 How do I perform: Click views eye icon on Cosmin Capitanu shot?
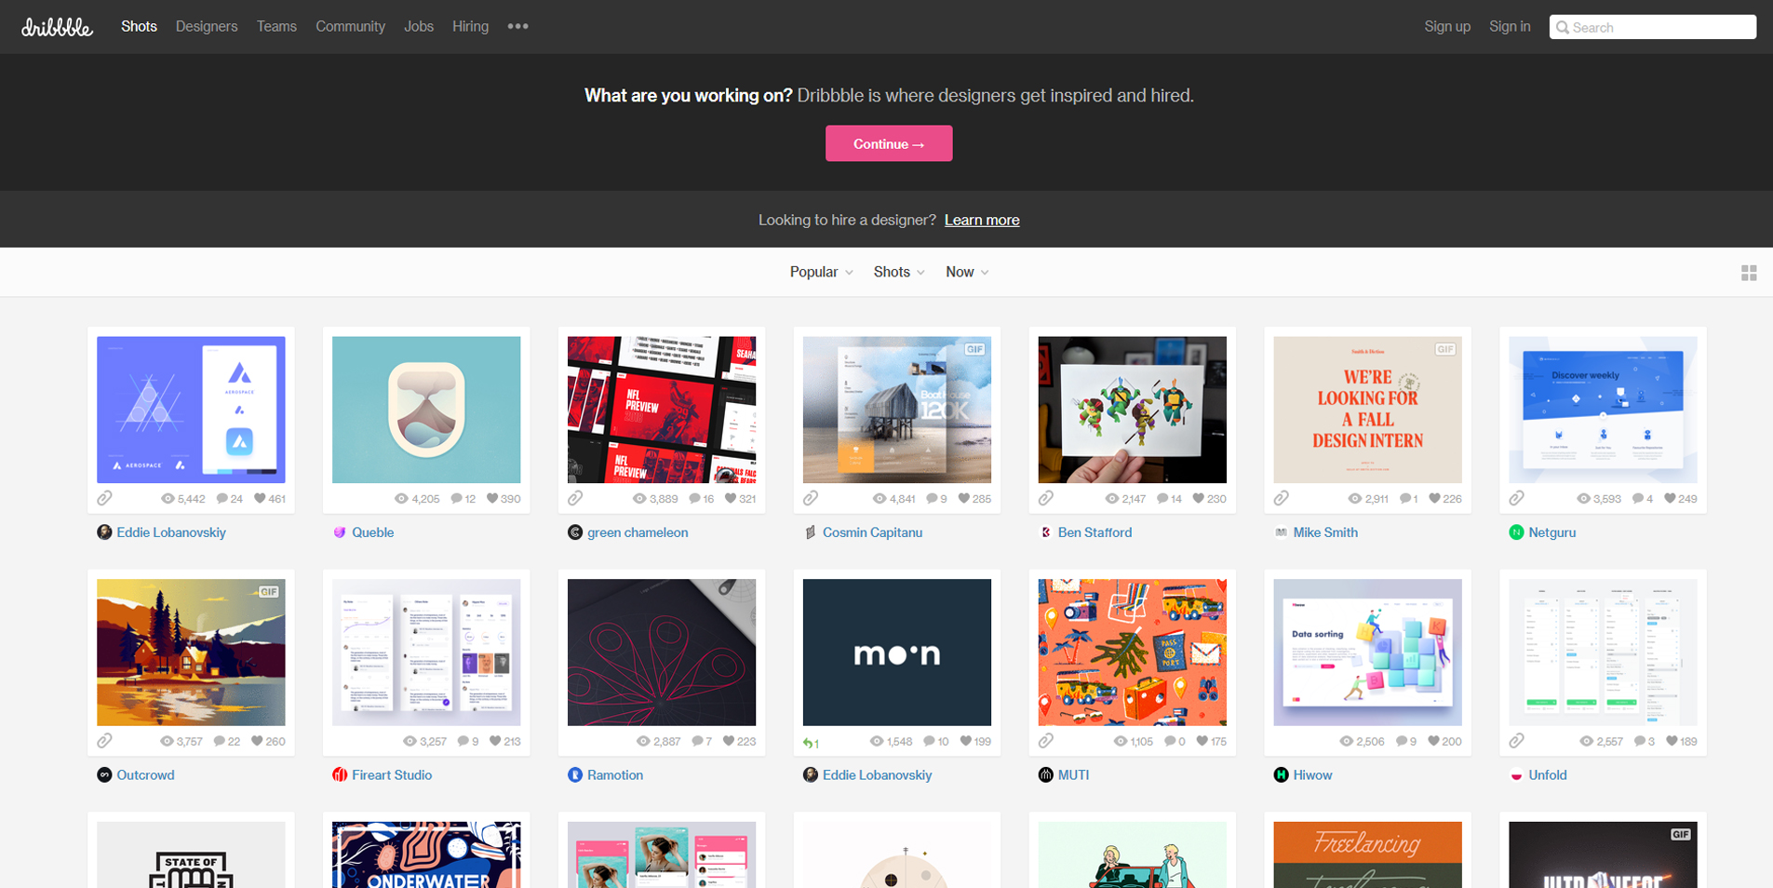point(880,499)
